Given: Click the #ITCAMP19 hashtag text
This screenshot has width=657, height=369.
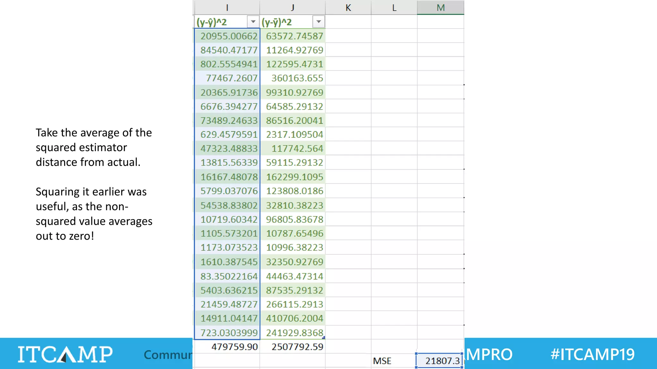Looking at the screenshot, I should (x=593, y=354).
